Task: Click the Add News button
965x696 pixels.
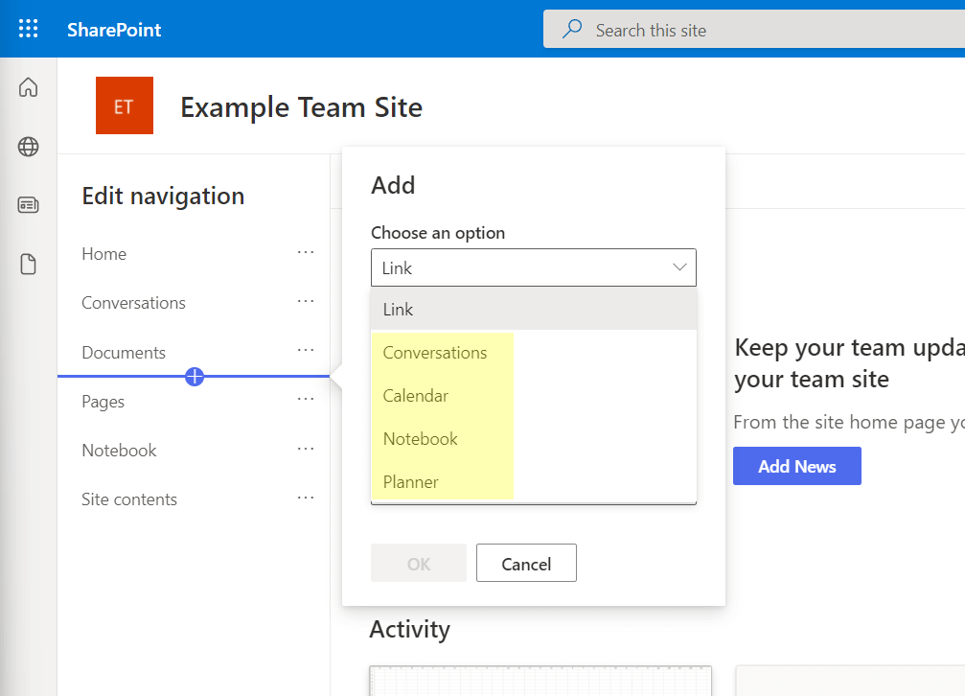Action: point(797,466)
